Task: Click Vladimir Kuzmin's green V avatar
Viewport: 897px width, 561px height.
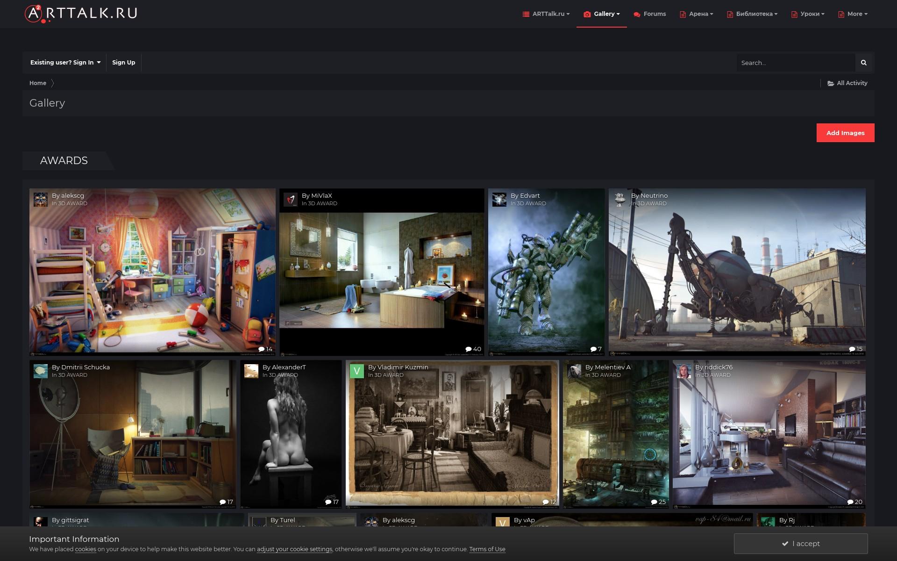Action: point(357,371)
